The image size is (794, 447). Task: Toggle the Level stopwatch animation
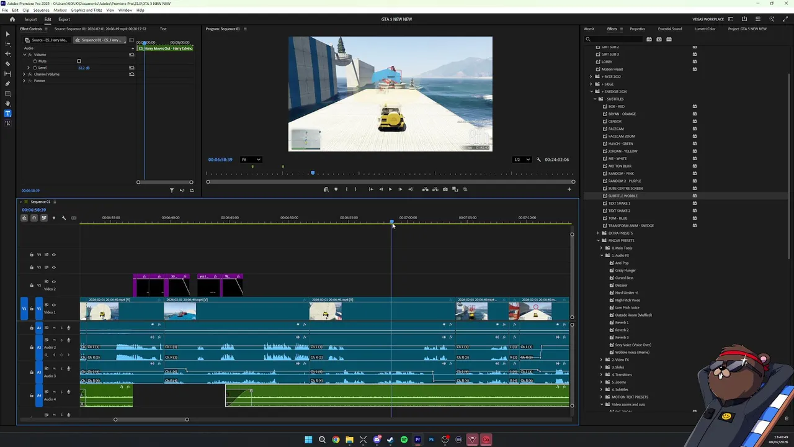[x=35, y=68]
